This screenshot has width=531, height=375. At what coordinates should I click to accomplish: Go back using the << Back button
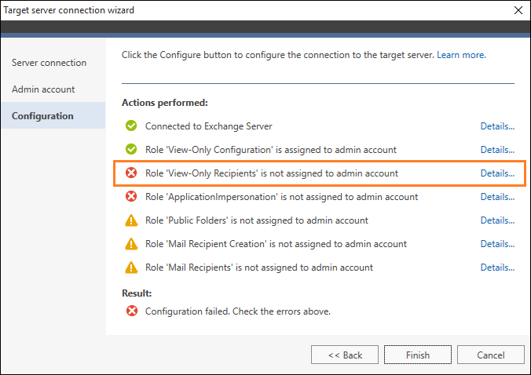[345, 355]
